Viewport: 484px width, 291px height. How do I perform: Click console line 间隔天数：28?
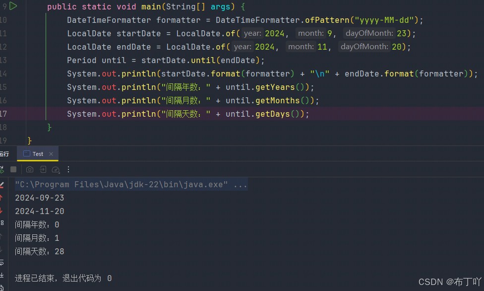(40, 251)
